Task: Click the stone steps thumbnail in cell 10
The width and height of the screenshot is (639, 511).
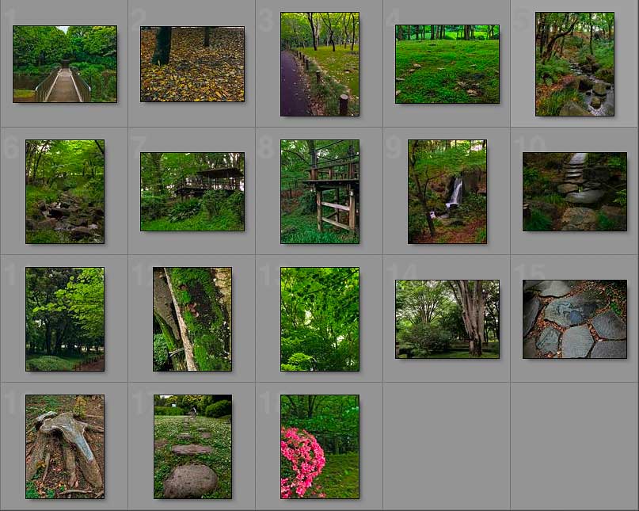Action: [x=575, y=192]
